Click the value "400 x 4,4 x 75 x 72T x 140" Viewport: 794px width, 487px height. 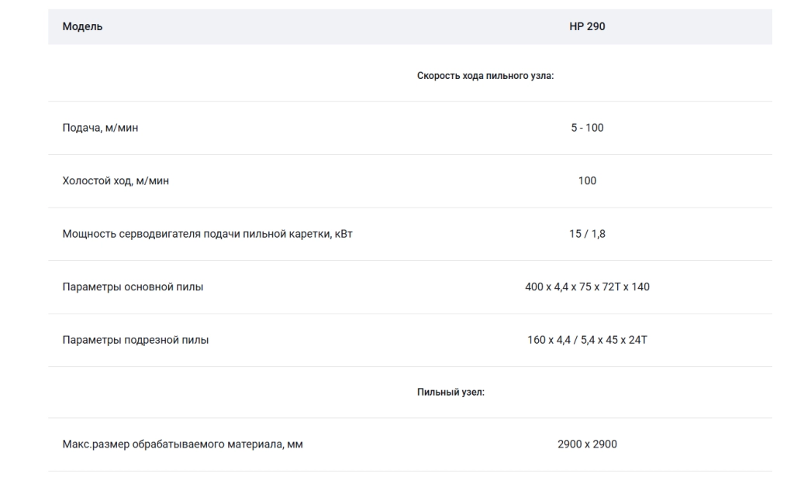coord(587,287)
